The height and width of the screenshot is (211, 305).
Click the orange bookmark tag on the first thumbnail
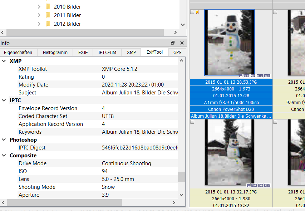coord(197,12)
